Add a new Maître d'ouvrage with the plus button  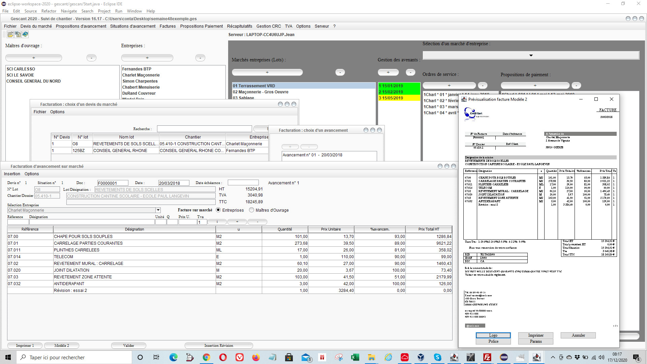tap(34, 58)
